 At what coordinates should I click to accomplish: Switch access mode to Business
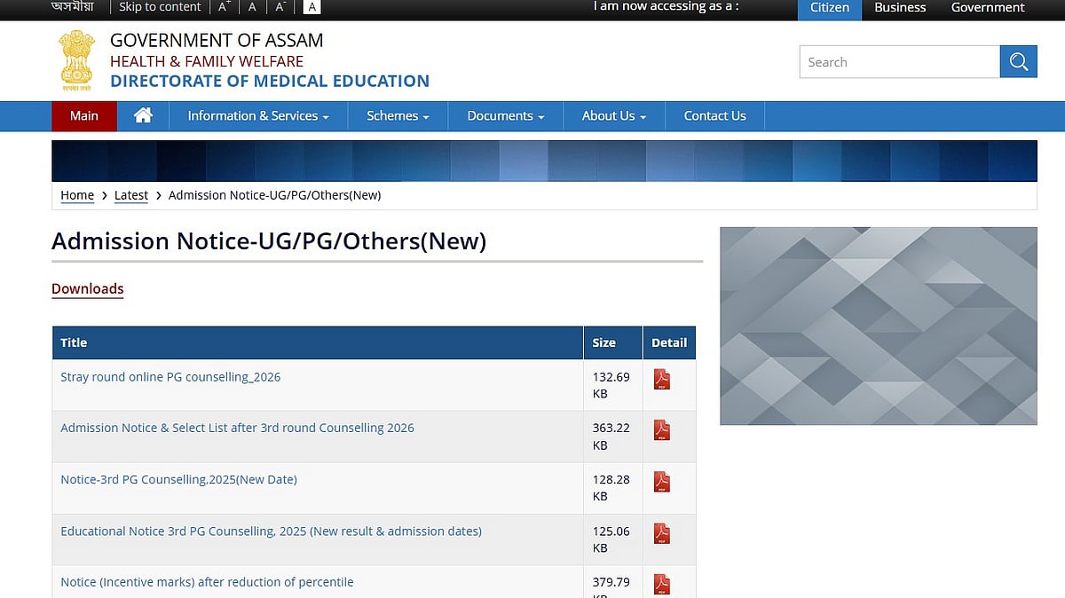click(x=899, y=8)
